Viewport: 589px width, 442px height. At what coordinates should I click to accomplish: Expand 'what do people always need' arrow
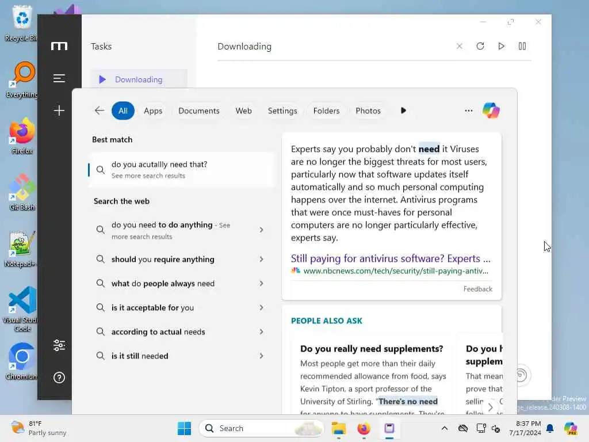pos(262,283)
